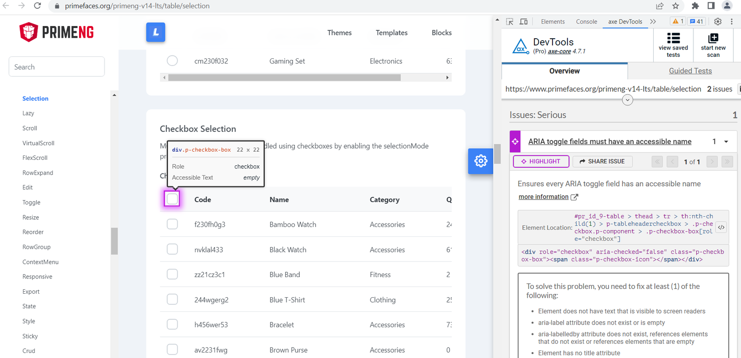Open hidden DevTools tabs with the chevron
The width and height of the screenshot is (741, 358).
coord(653,22)
